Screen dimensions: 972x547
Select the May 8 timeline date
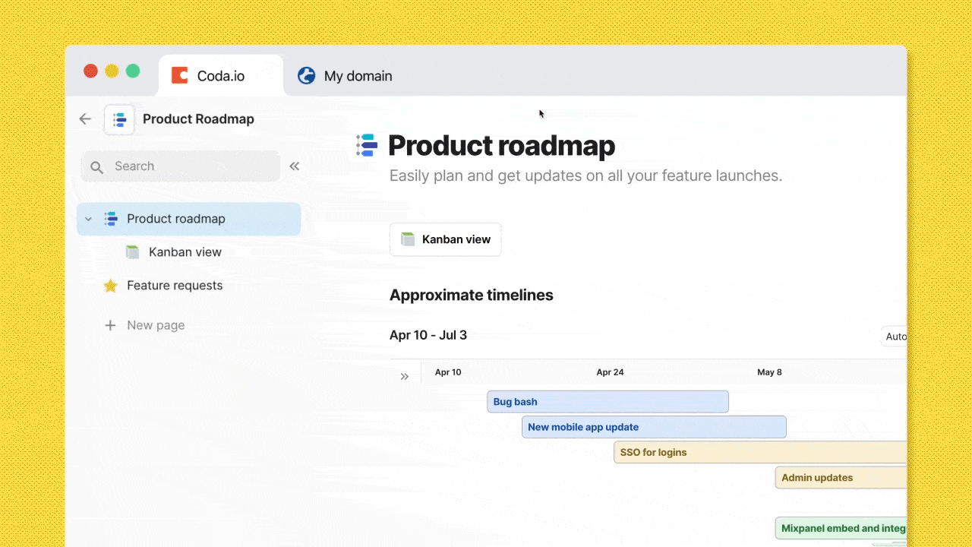769,372
